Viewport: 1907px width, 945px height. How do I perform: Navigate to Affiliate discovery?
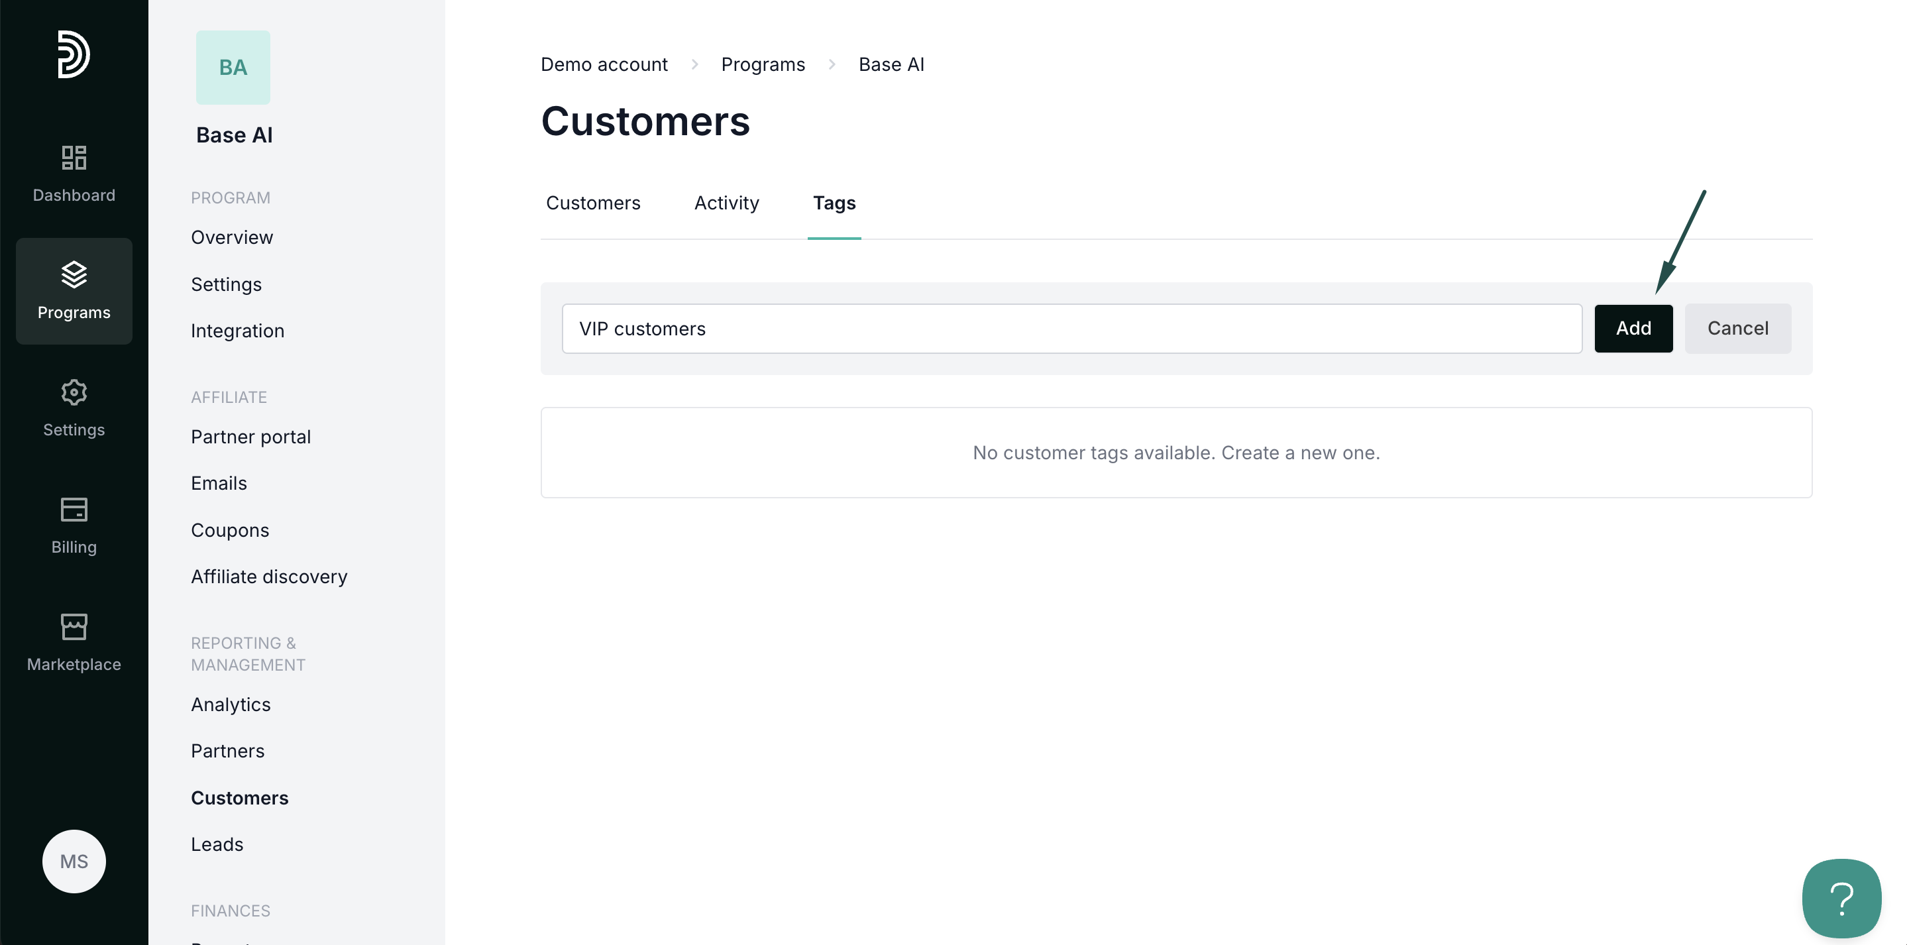[x=269, y=576]
